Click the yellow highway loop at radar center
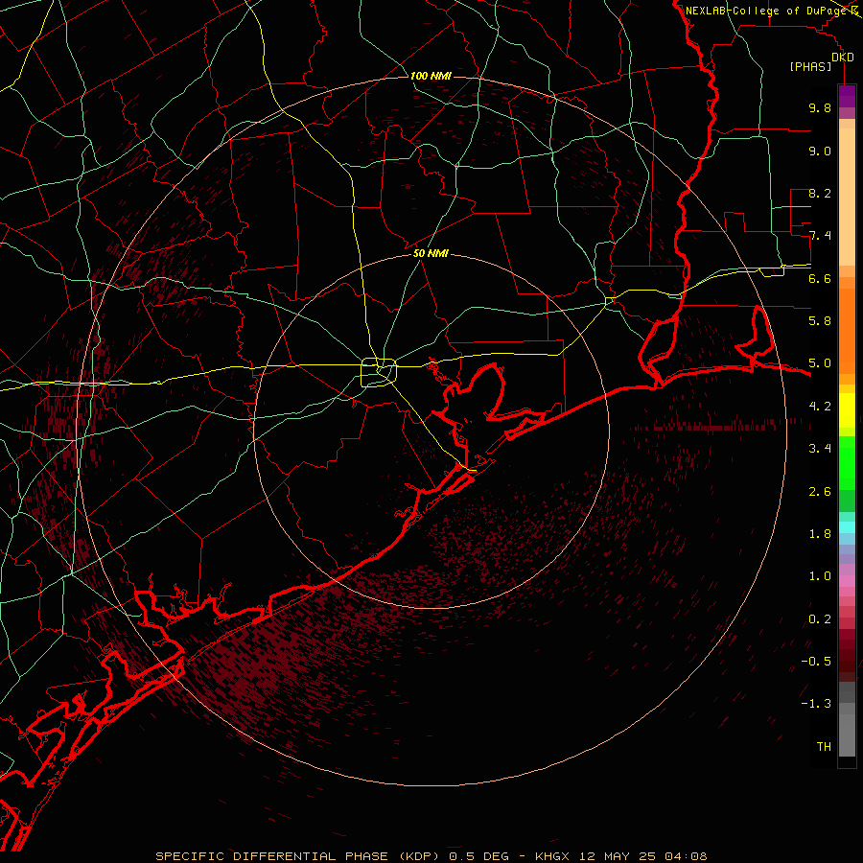The width and height of the screenshot is (863, 863). 379,373
